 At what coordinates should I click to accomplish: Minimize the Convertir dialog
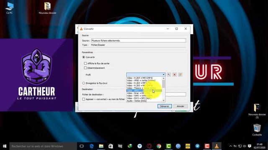pyautogui.click(x=167, y=29)
